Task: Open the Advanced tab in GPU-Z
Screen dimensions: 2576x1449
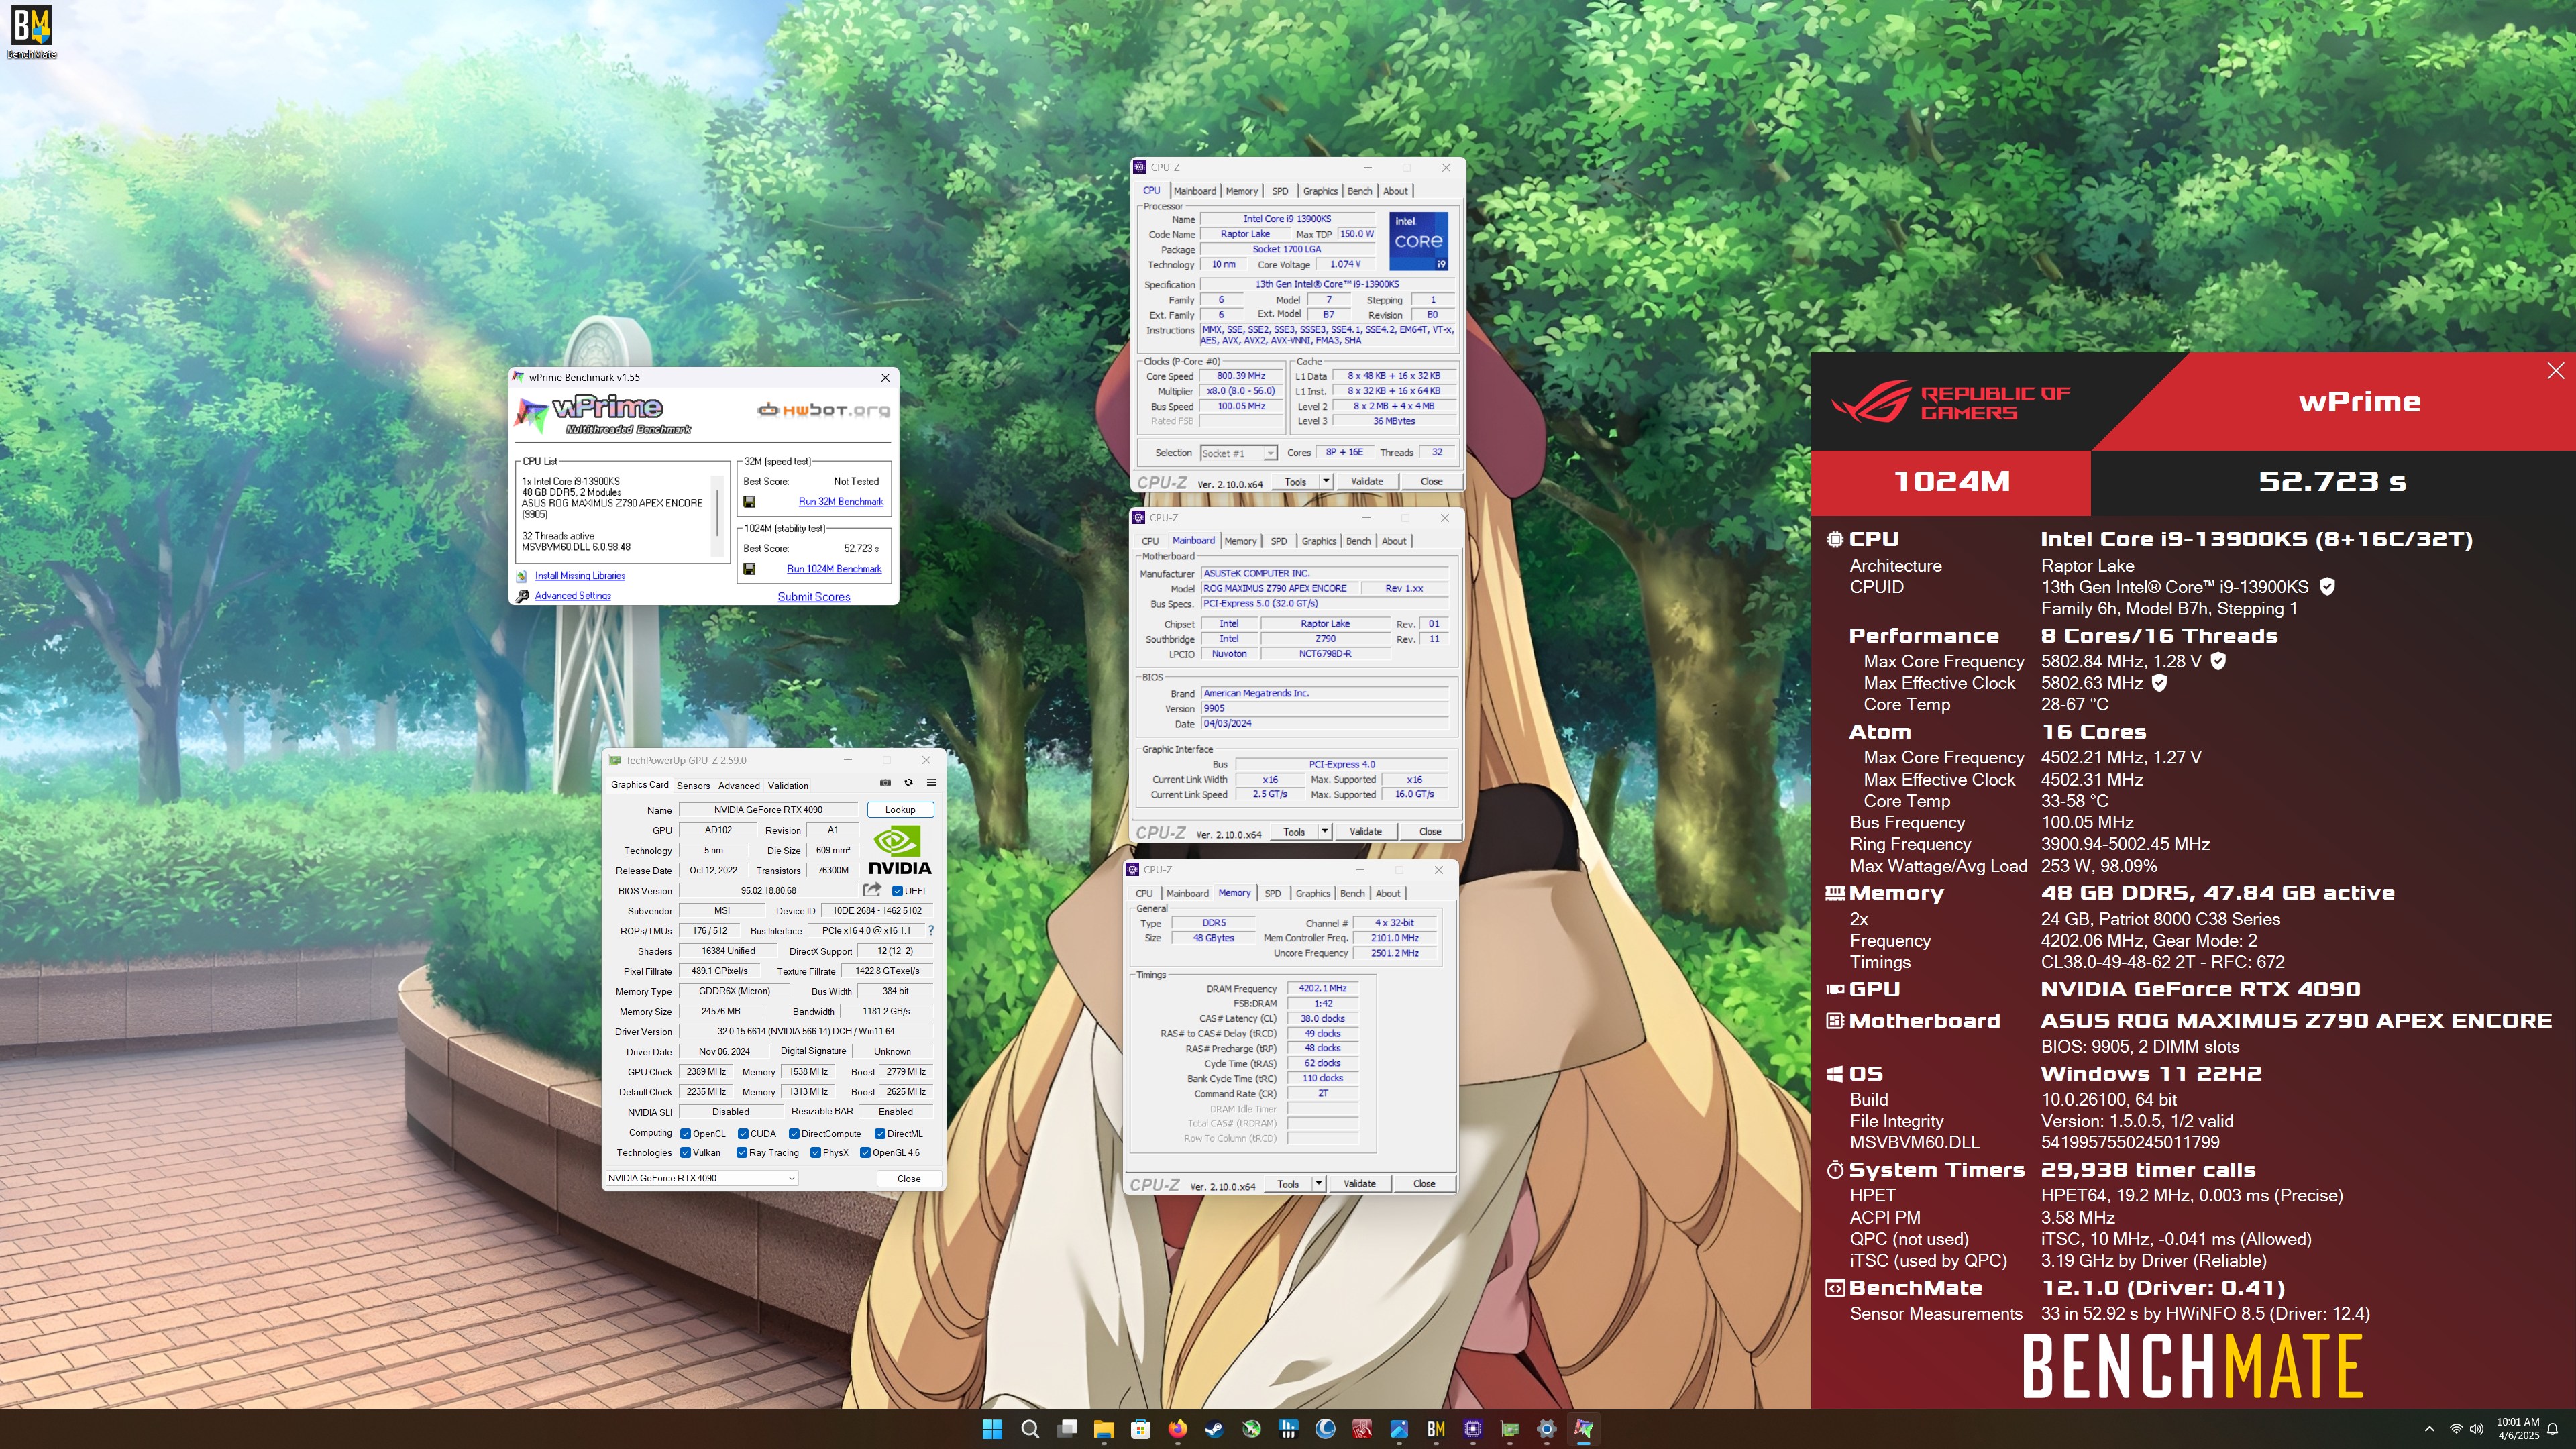Action: click(739, 786)
